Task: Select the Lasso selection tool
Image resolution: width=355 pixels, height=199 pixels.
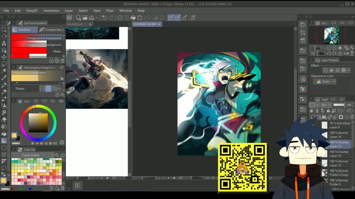Action: [x=4, y=64]
